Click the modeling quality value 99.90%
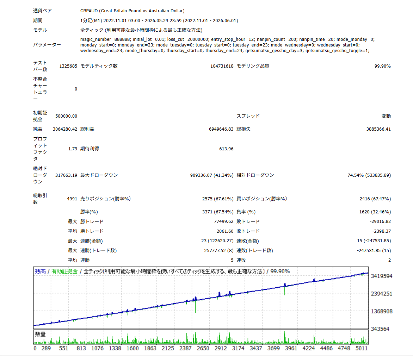Screen dimensions: 413x356 pos(382,66)
